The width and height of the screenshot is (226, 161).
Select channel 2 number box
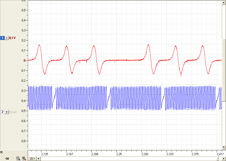point(2,112)
